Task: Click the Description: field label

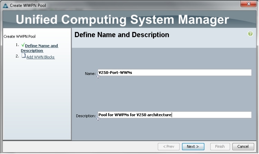Action: coord(86,116)
